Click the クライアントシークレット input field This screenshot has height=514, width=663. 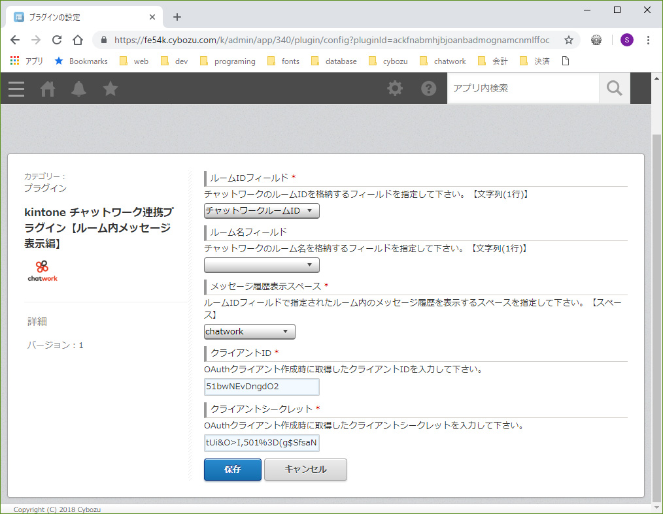(x=262, y=443)
